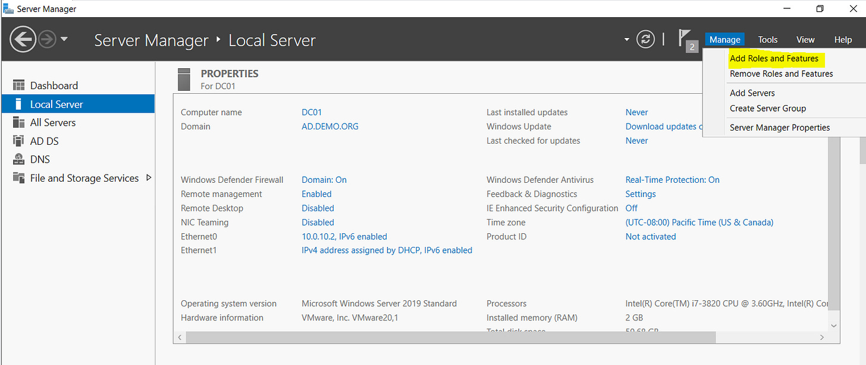Click the Microsoft Windows Server 2019 Standard text
866x365 pixels.
pyautogui.click(x=379, y=303)
